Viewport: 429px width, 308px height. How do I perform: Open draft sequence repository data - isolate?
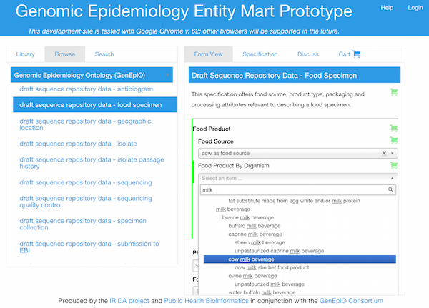click(78, 144)
